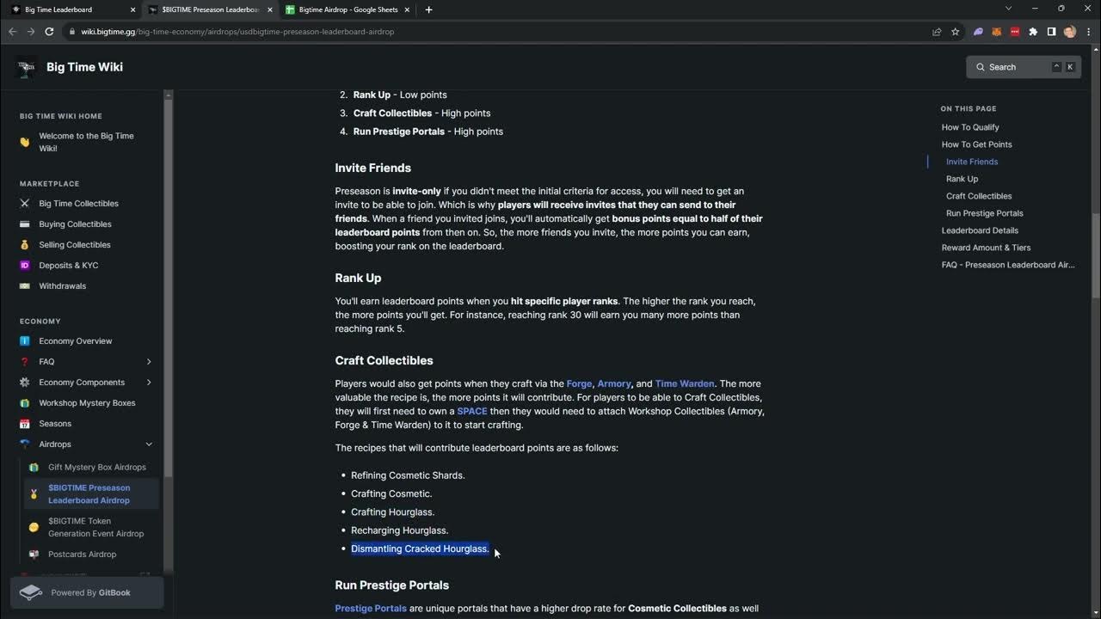Viewport: 1101px width, 619px height.
Task: Click the waving hand Welcome icon
Action: (x=25, y=142)
